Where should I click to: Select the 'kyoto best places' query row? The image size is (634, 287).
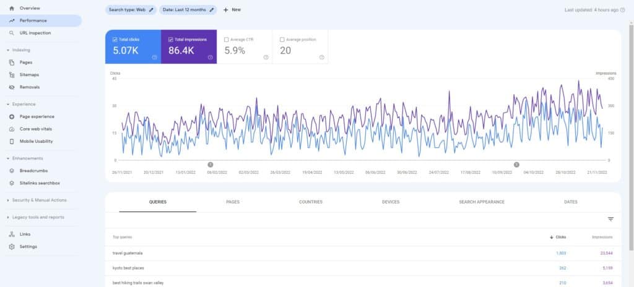coord(363,268)
